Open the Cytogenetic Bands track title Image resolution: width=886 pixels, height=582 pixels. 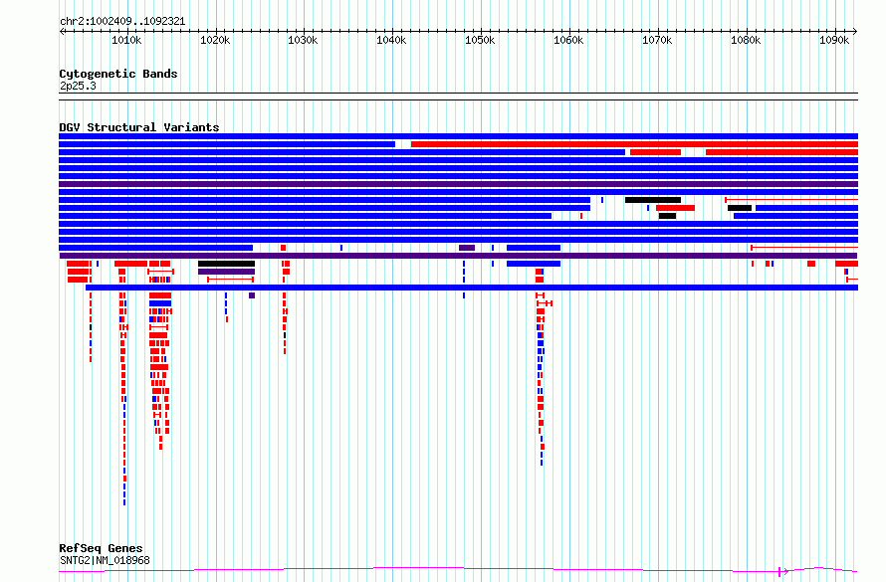(x=118, y=74)
